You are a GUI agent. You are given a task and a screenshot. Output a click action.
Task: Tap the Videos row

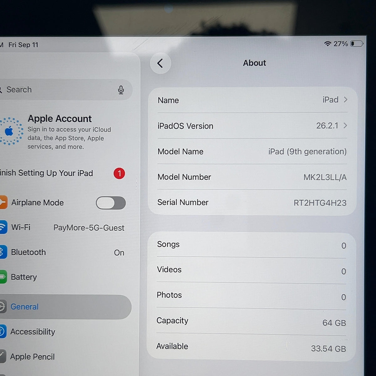[252, 270]
